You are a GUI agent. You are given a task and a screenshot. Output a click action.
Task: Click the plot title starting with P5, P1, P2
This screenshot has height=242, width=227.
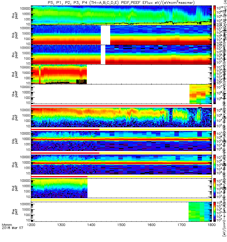[121, 3]
